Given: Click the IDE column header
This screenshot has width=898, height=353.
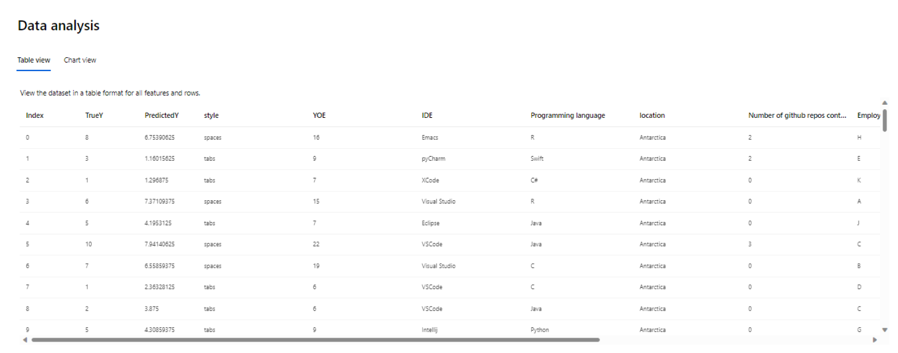Looking at the screenshot, I should click(427, 116).
